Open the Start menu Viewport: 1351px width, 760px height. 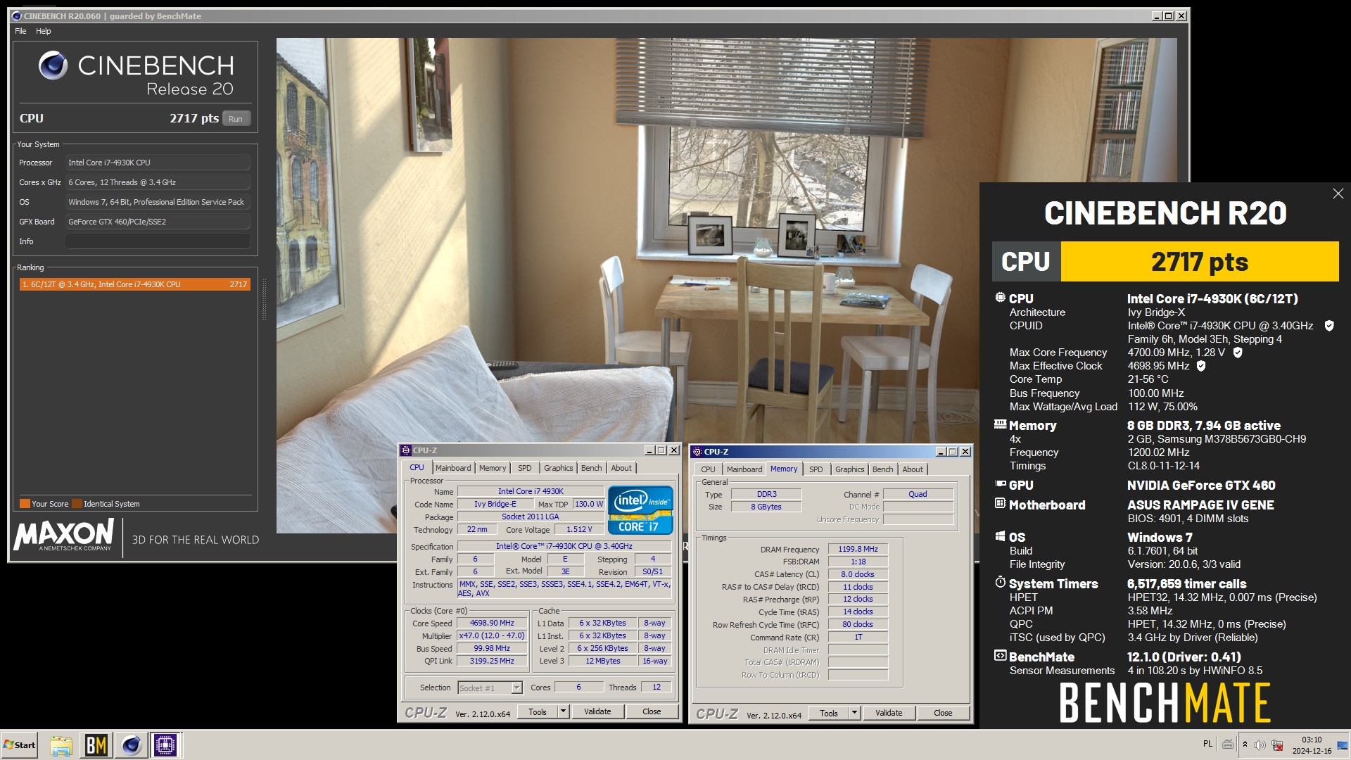(20, 745)
